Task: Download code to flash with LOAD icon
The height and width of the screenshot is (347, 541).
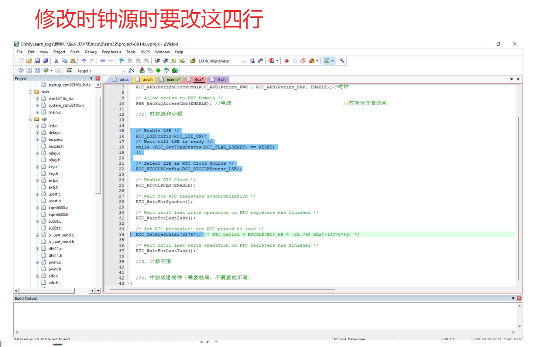Action: coord(69,70)
